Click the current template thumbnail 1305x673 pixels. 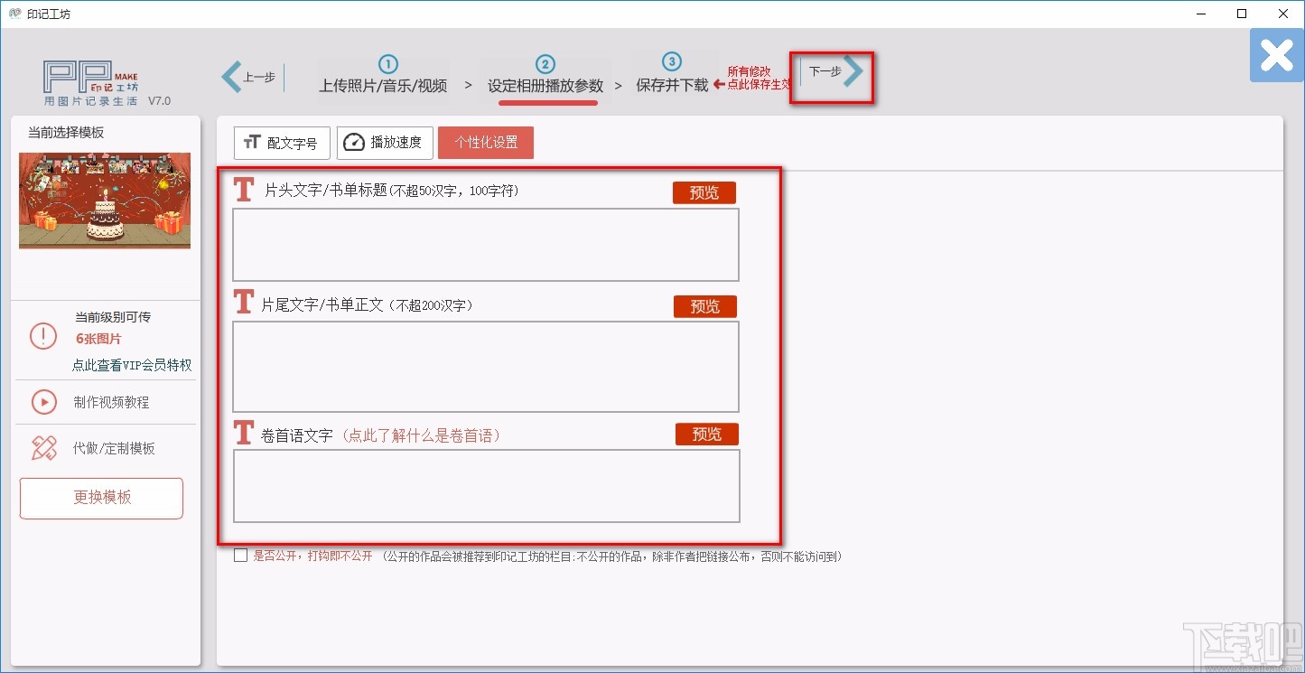tap(104, 200)
